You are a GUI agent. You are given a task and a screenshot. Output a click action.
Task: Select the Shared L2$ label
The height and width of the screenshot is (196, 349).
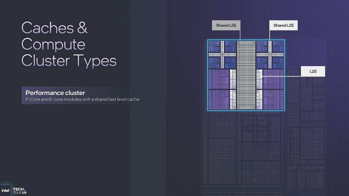(x=284, y=25)
